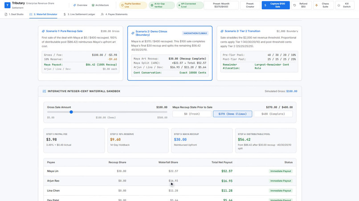Screen dimensions: 359x201
Task: Click Lina Chen's Immediate Payout status badge
Action: pos(281,190)
